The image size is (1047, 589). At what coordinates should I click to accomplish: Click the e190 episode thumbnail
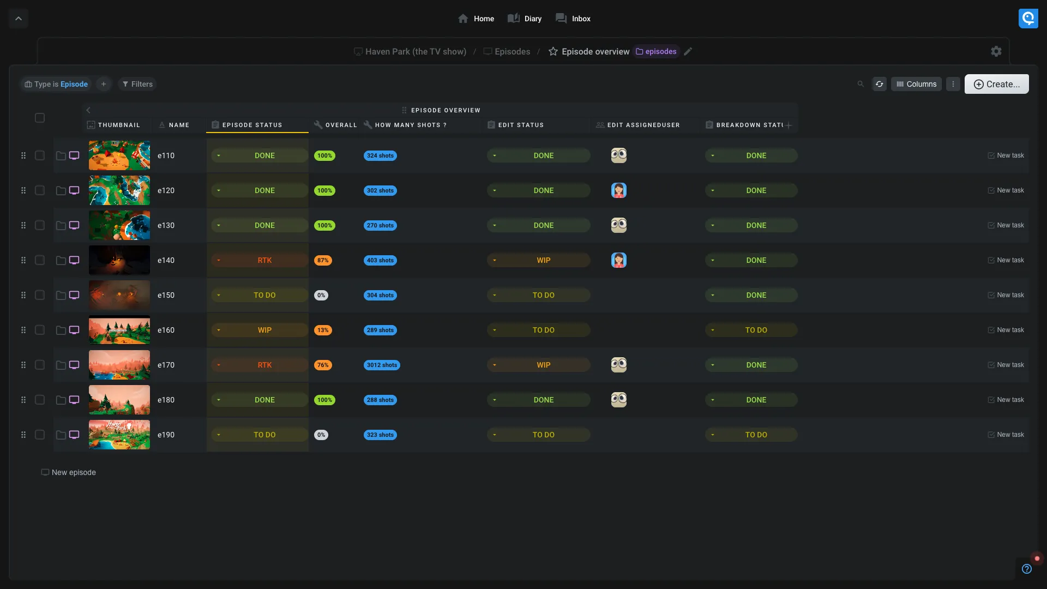pos(119,435)
